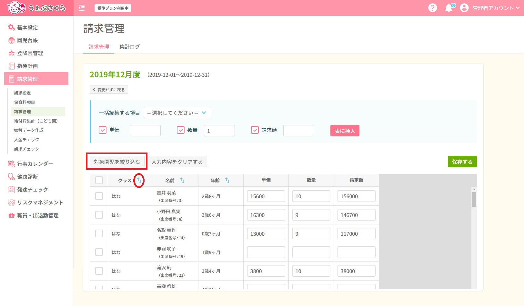
Task: Check the row checkbox for 滝沢 純
Action: point(99,271)
